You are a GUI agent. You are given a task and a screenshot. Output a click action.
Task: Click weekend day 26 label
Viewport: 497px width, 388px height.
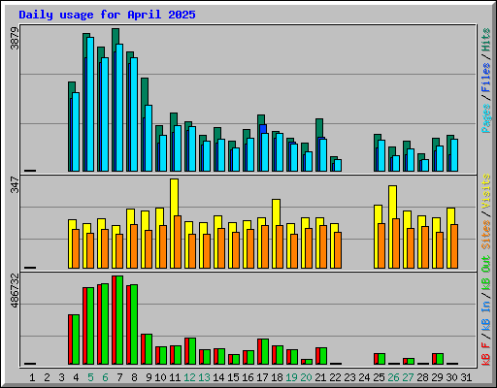point(393,377)
